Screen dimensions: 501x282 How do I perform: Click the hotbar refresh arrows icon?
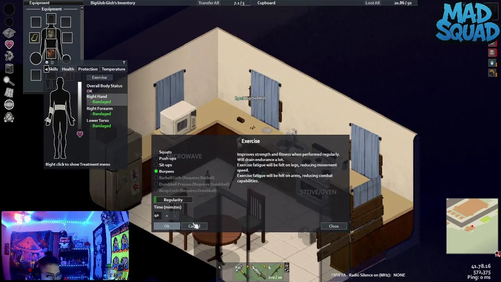click(287, 270)
